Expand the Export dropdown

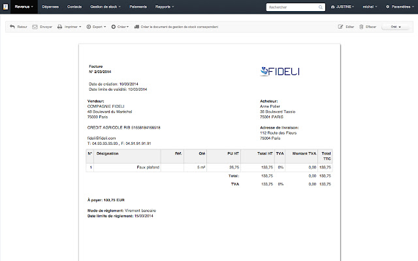pos(99,27)
